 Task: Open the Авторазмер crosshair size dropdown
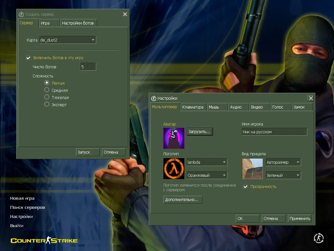click(x=283, y=162)
